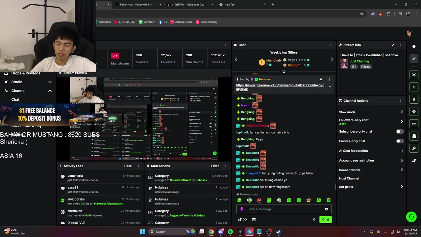Screen dimensions: 421x237
Task: Click the red angry emote in quick bar
Action: pos(259,200)
